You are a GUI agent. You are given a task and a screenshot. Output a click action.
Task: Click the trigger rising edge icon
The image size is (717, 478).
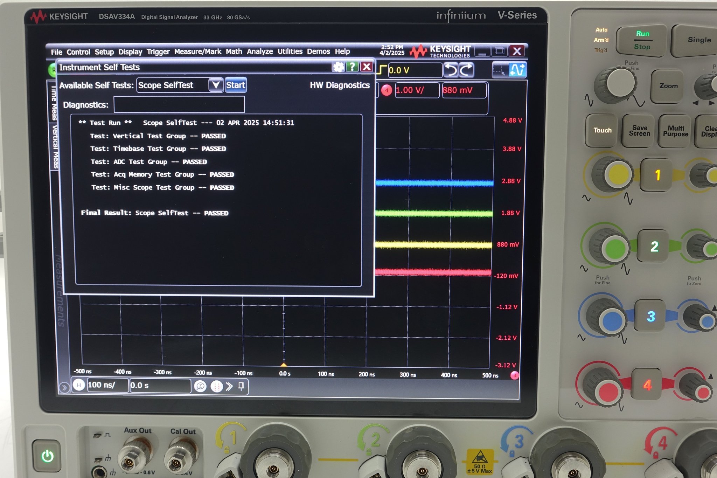coord(382,70)
